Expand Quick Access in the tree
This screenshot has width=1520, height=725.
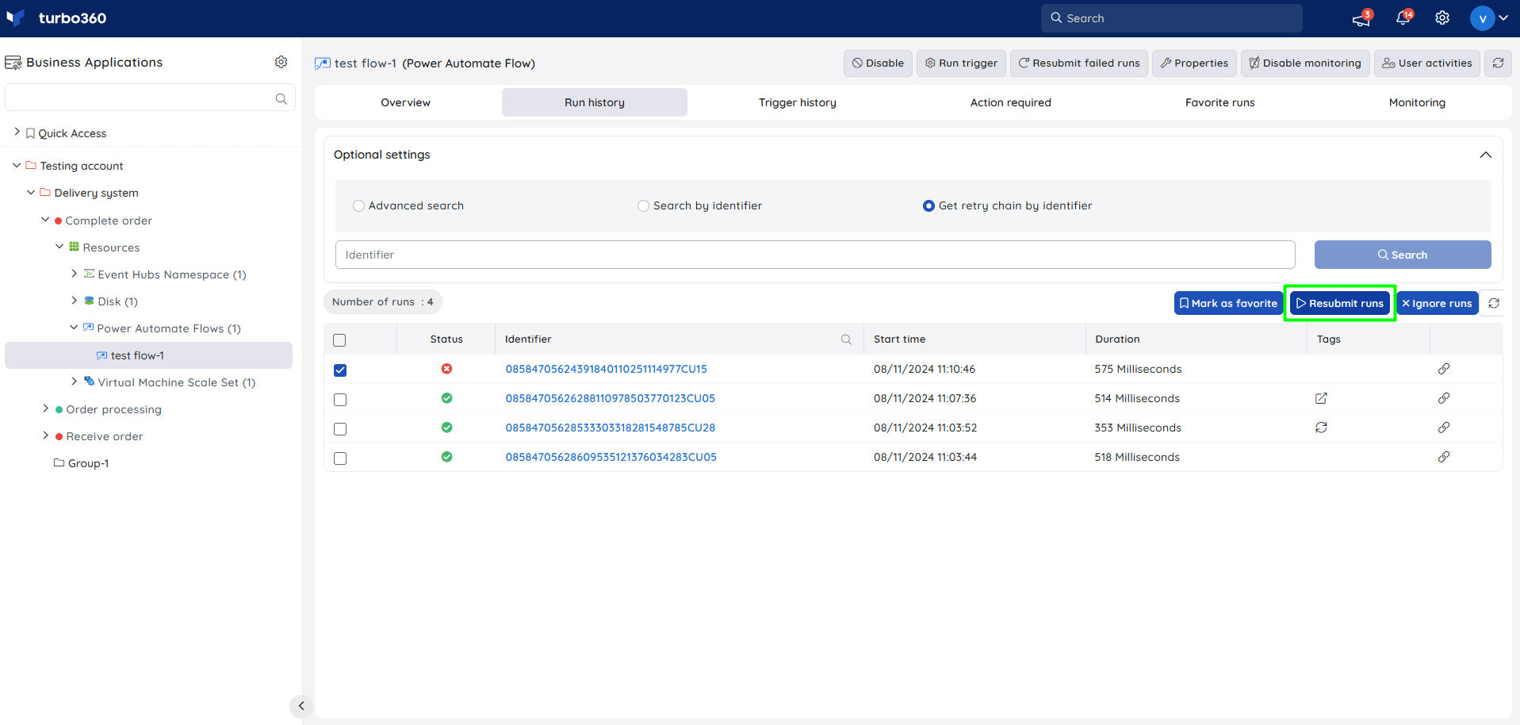tap(17, 132)
